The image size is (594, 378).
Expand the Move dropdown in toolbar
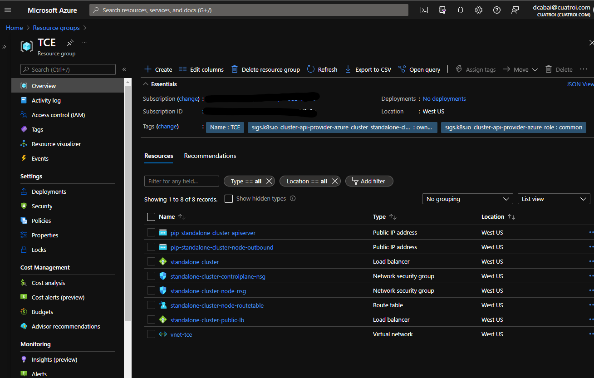(x=520, y=69)
